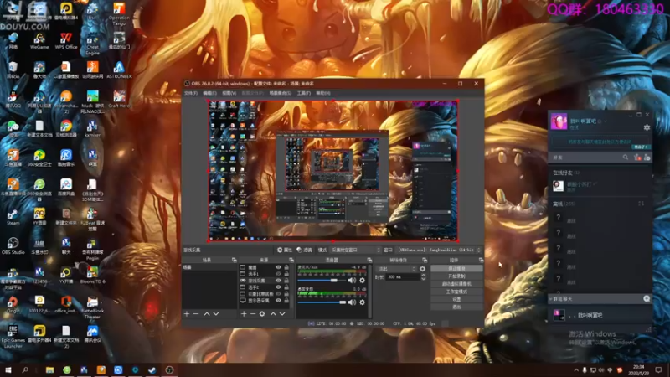The width and height of the screenshot is (670, 377).
Task: Open source properties gear in sources toolbar
Action: (x=262, y=313)
